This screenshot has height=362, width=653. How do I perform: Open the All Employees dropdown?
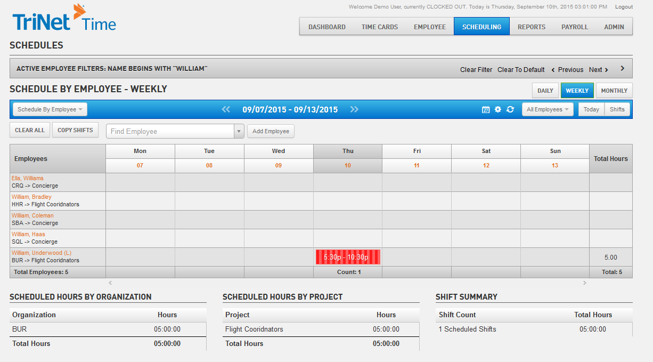tap(548, 109)
